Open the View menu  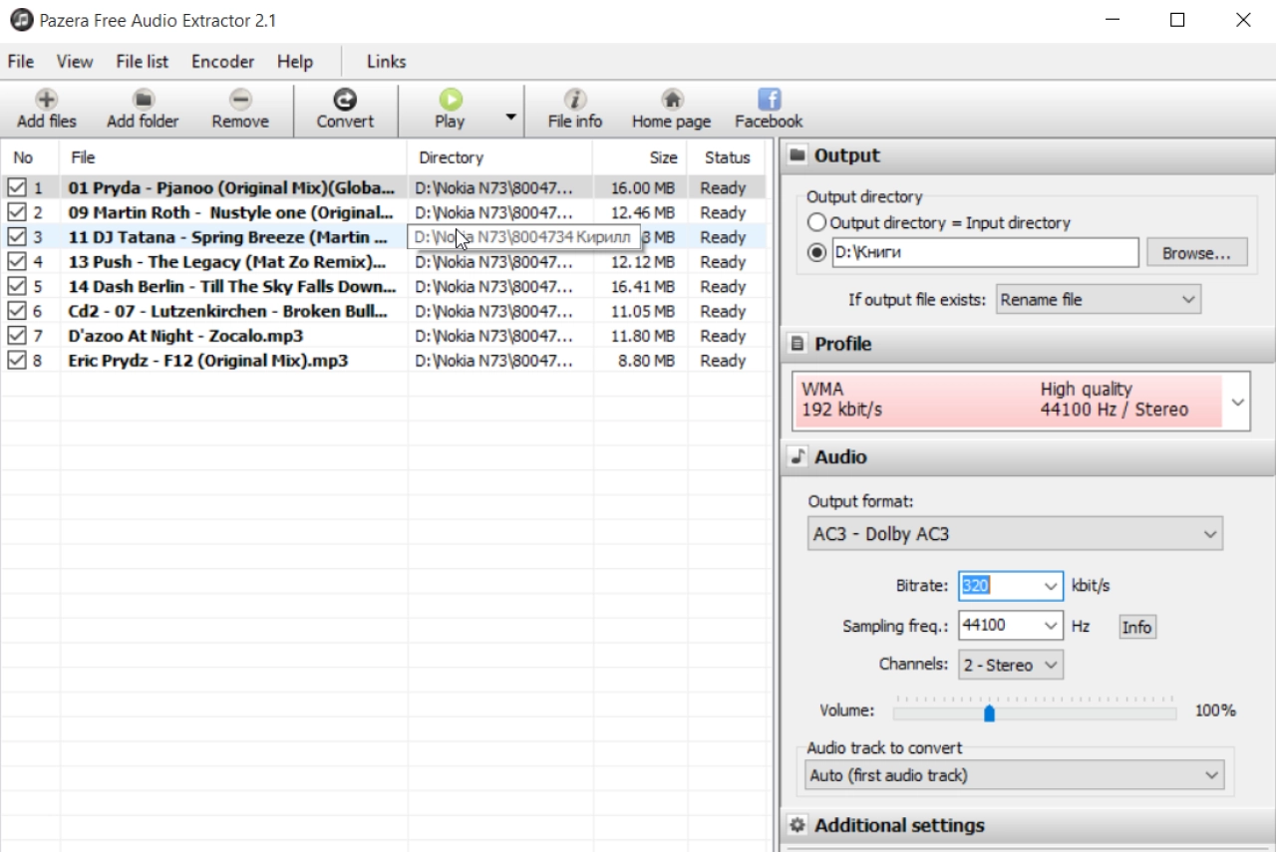tap(75, 62)
